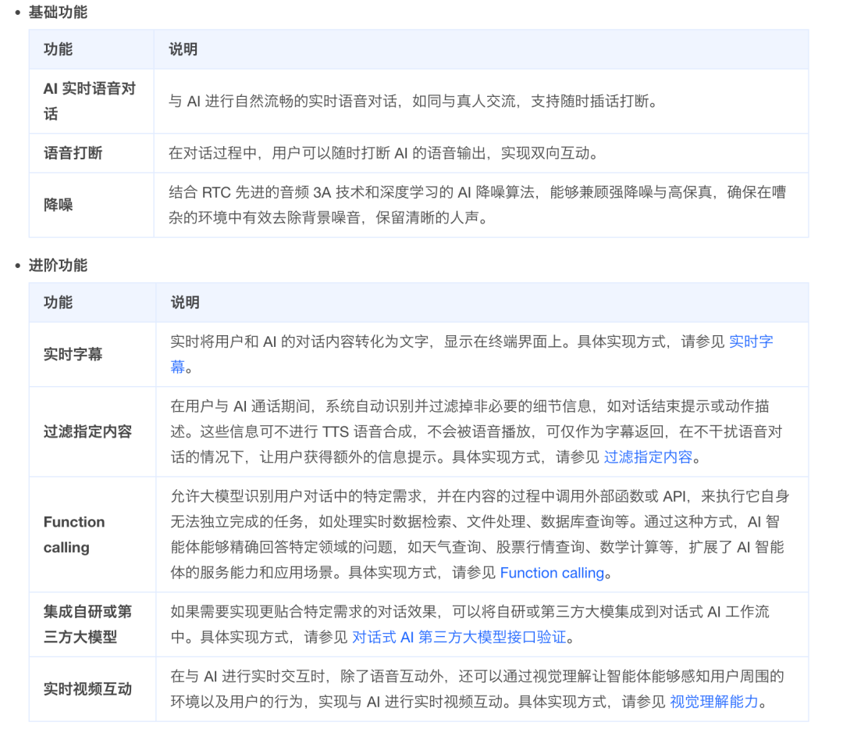This screenshot has width=843, height=733.
Task: Select the AI 实时语音对话 feature cell
Action: (x=91, y=101)
